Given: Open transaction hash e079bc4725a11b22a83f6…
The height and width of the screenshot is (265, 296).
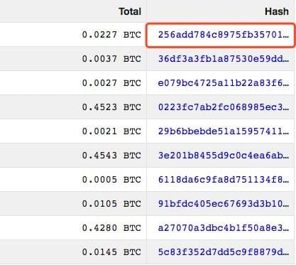Looking at the screenshot, I should [224, 83].
